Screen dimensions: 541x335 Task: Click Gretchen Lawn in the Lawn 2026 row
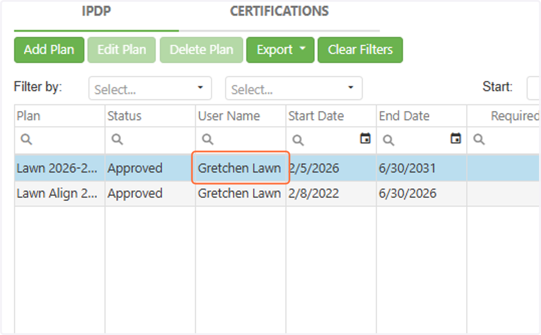pyautogui.click(x=240, y=168)
